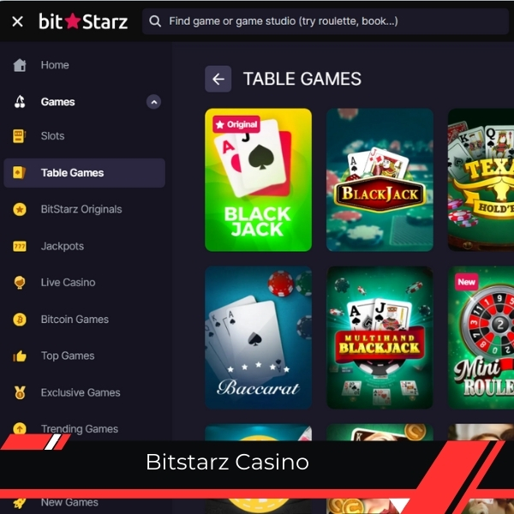Open the Mini Roulette new game
The image size is (514, 514).
coord(481,338)
